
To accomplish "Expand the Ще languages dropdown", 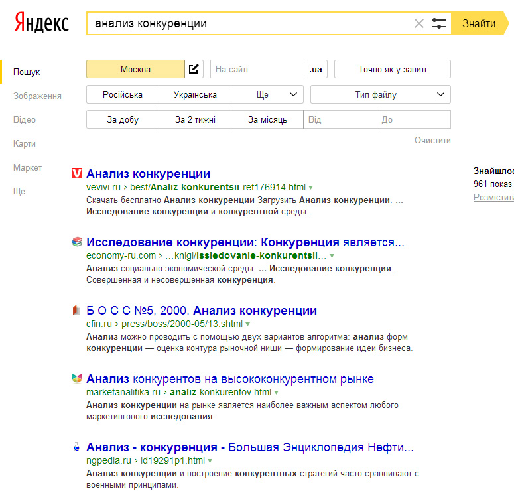I will [267, 94].
